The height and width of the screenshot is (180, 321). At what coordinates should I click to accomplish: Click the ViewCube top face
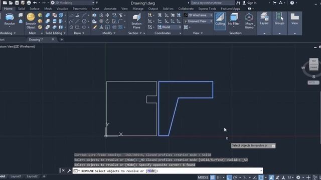[313, 61]
